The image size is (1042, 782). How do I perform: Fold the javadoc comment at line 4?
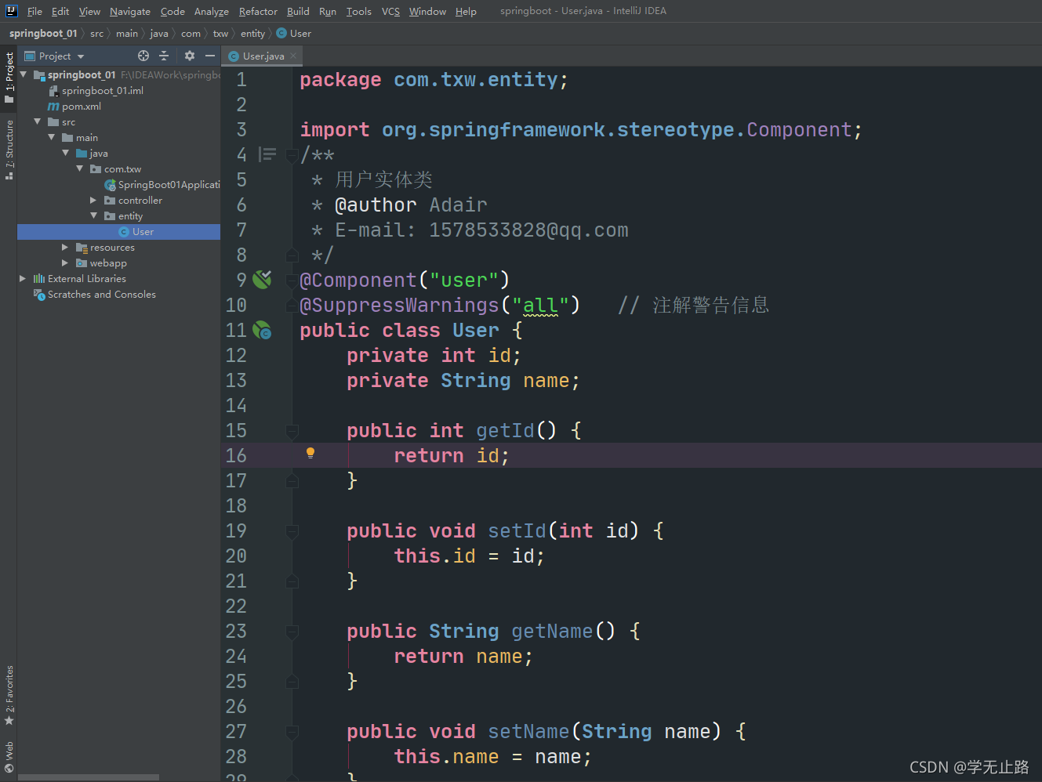(x=292, y=155)
